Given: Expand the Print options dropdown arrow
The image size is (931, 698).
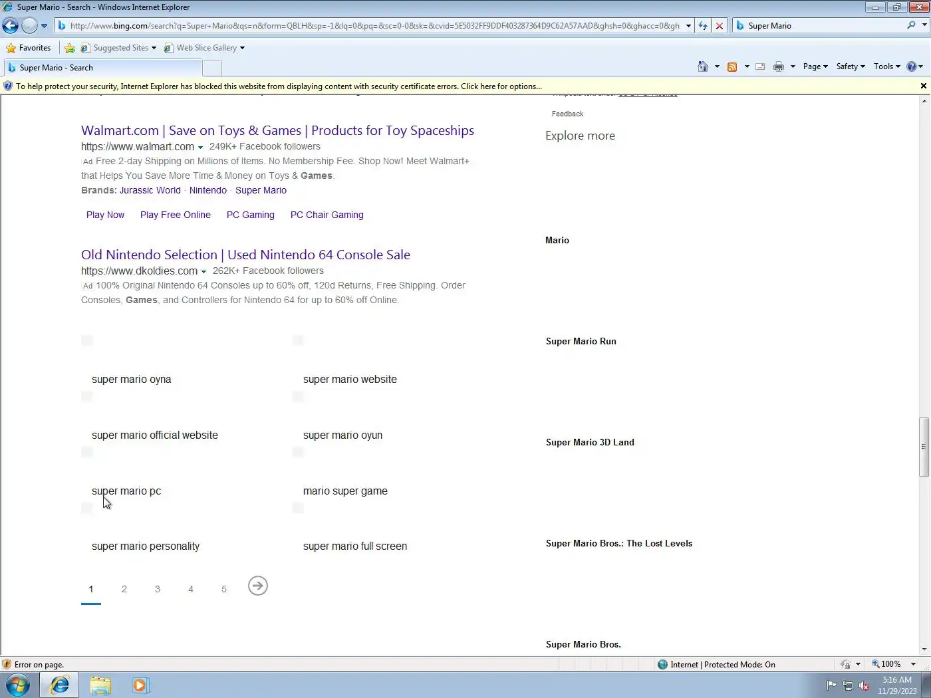Looking at the screenshot, I should 793,66.
